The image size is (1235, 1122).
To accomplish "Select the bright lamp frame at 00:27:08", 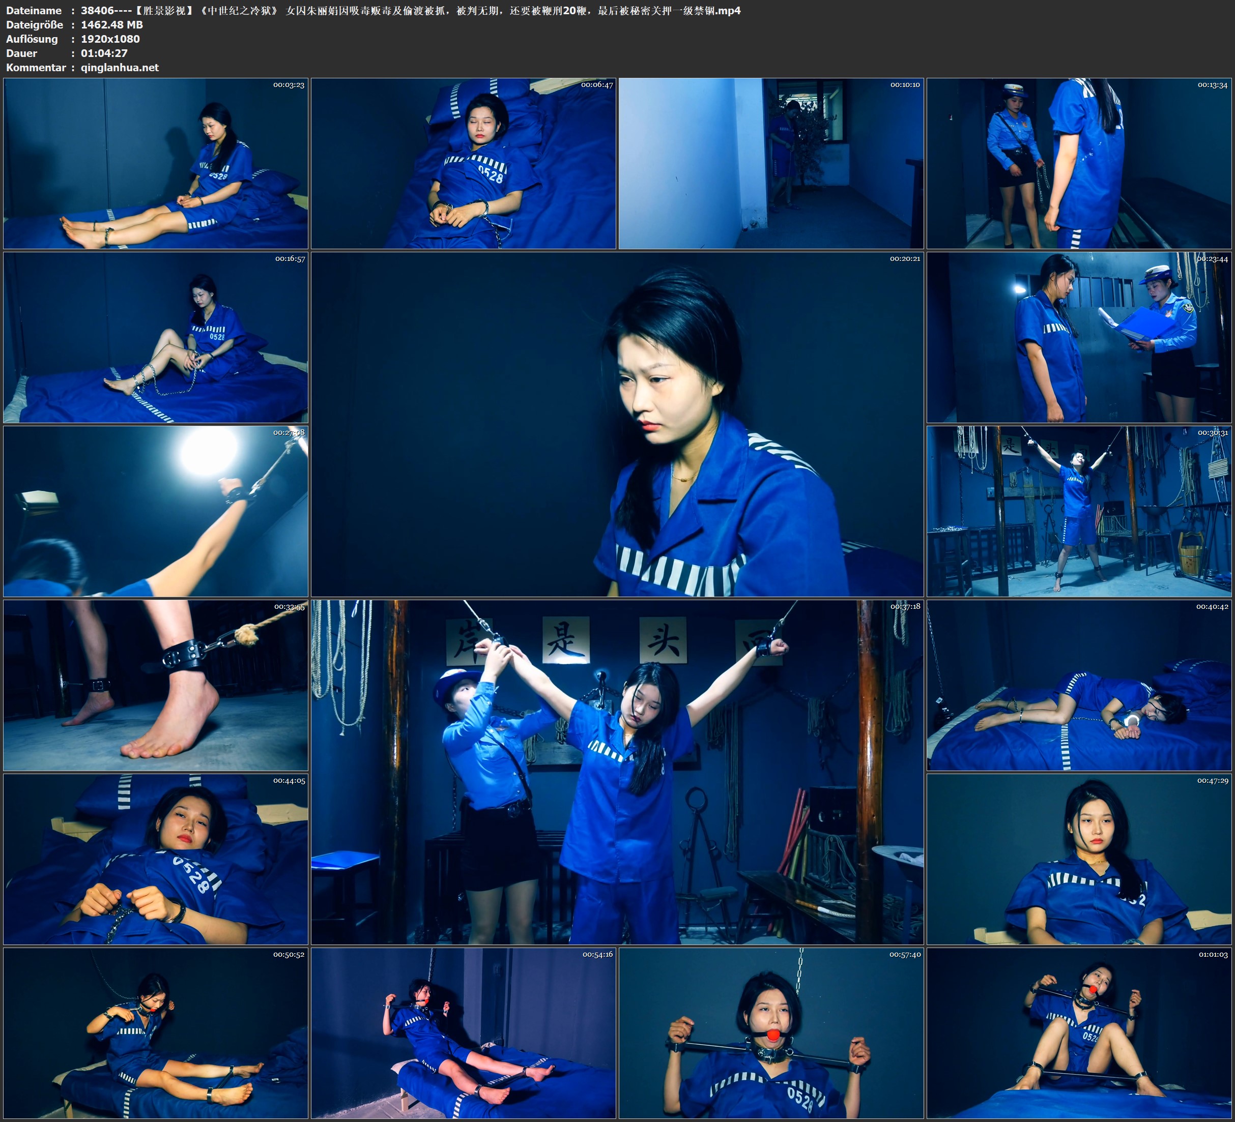I will pos(156,511).
